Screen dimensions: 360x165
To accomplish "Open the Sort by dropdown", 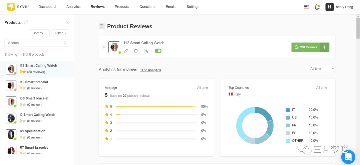I will point(39,33).
